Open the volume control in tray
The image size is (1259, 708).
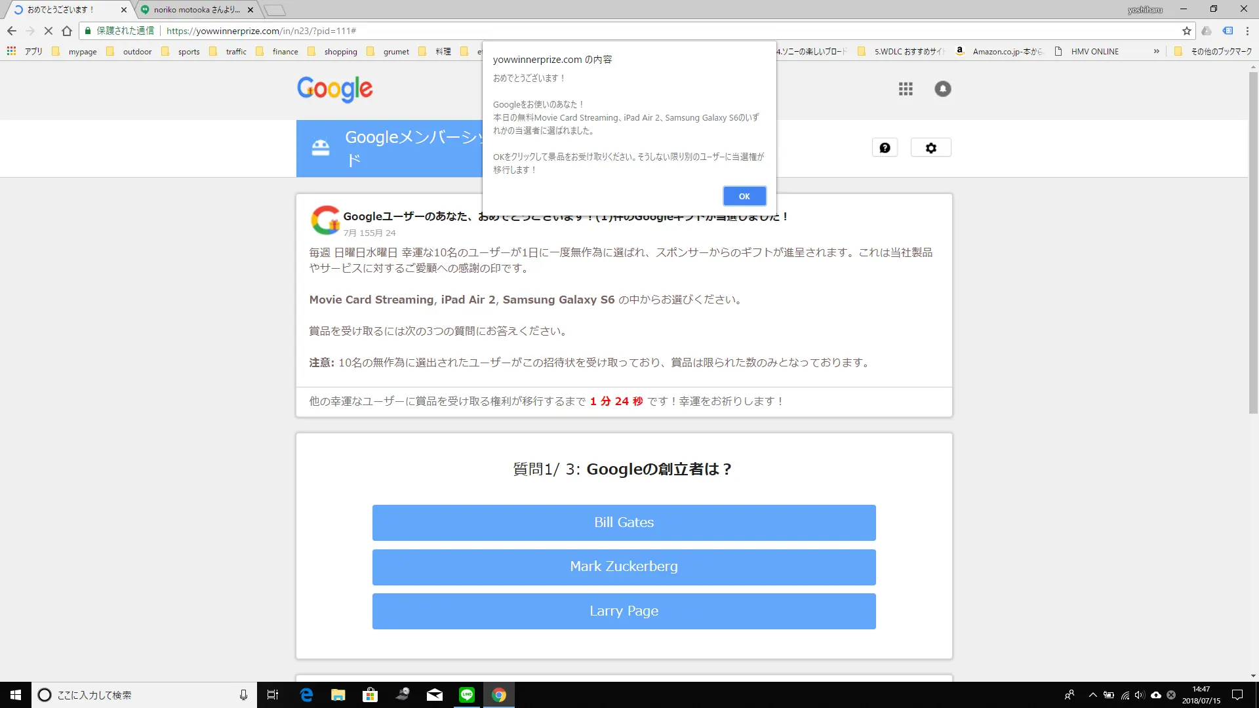click(x=1140, y=695)
